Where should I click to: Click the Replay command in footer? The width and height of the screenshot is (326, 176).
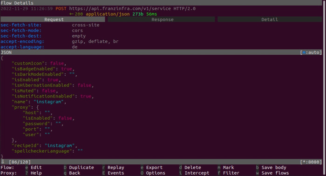tap(116, 168)
